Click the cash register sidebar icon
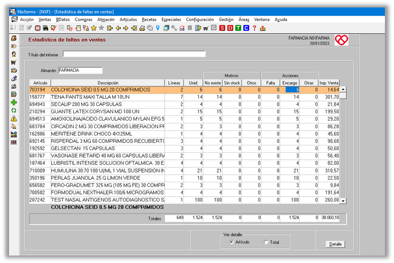The height and width of the screenshot is (263, 394). pos(14,38)
